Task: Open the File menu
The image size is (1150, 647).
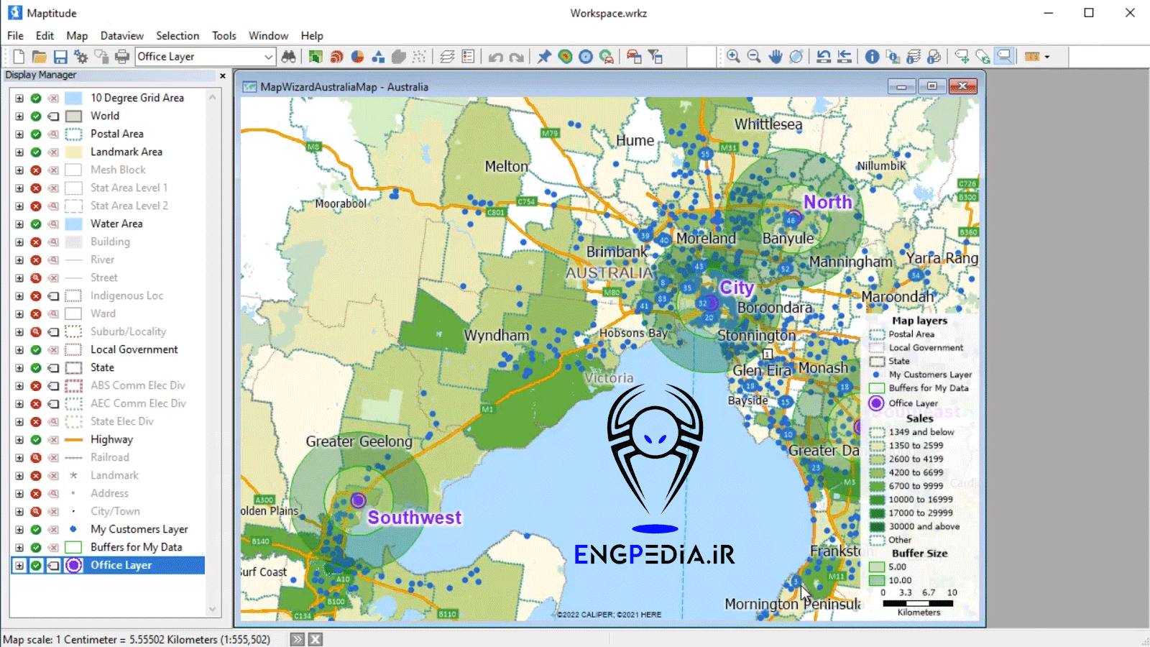Action: (15, 36)
